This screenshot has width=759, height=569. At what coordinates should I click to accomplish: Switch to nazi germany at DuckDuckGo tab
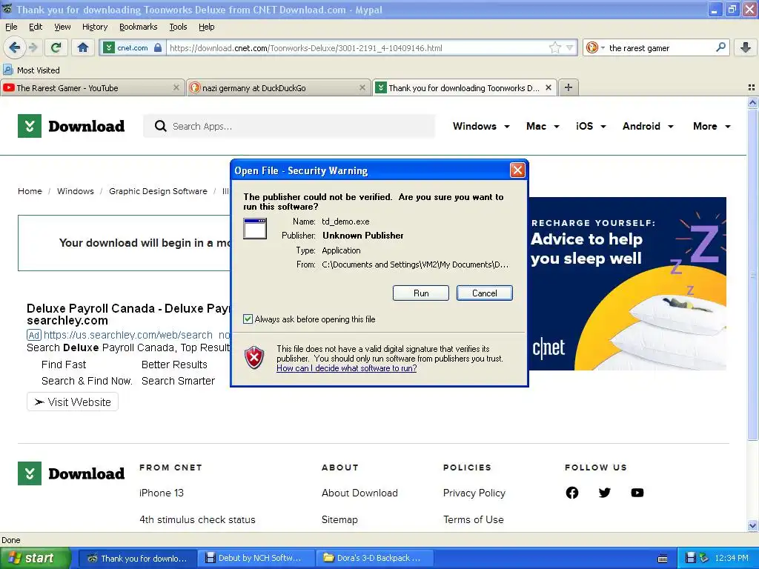278,87
